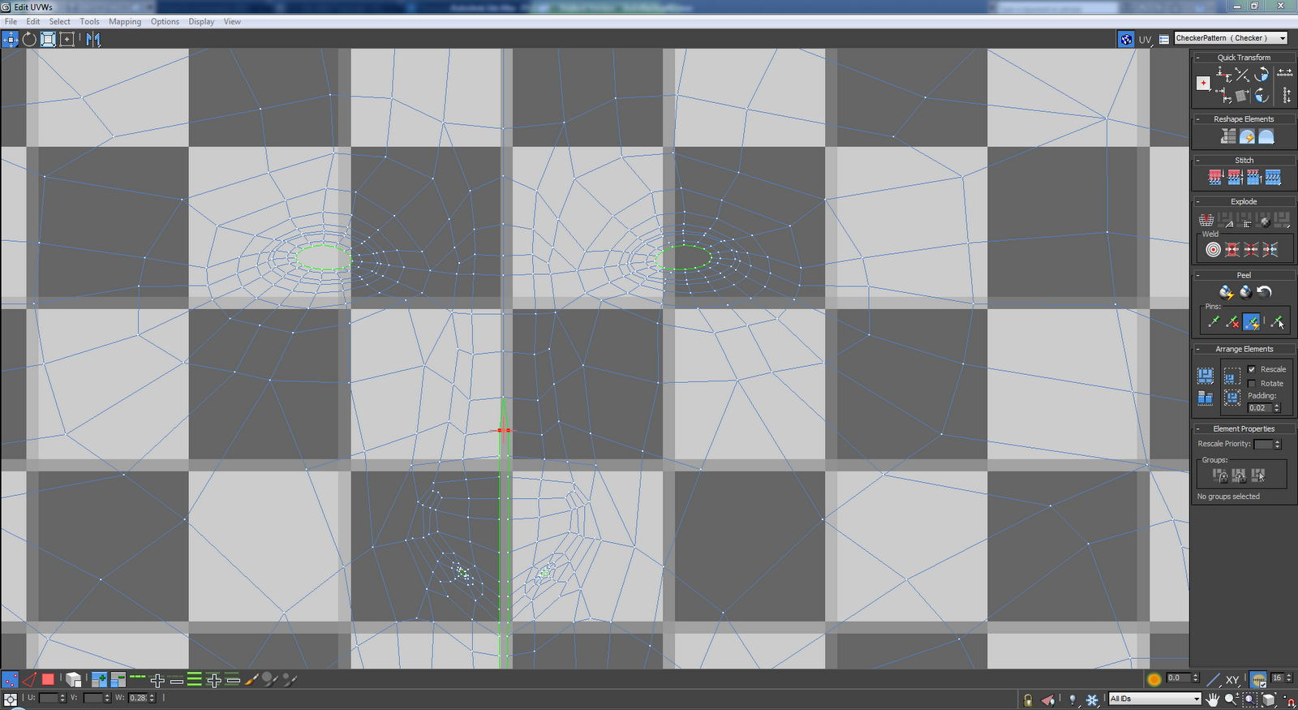Image resolution: width=1298 pixels, height=710 pixels.
Task: Click Zoom Extents icon in bottom bar
Action: coord(1269,699)
